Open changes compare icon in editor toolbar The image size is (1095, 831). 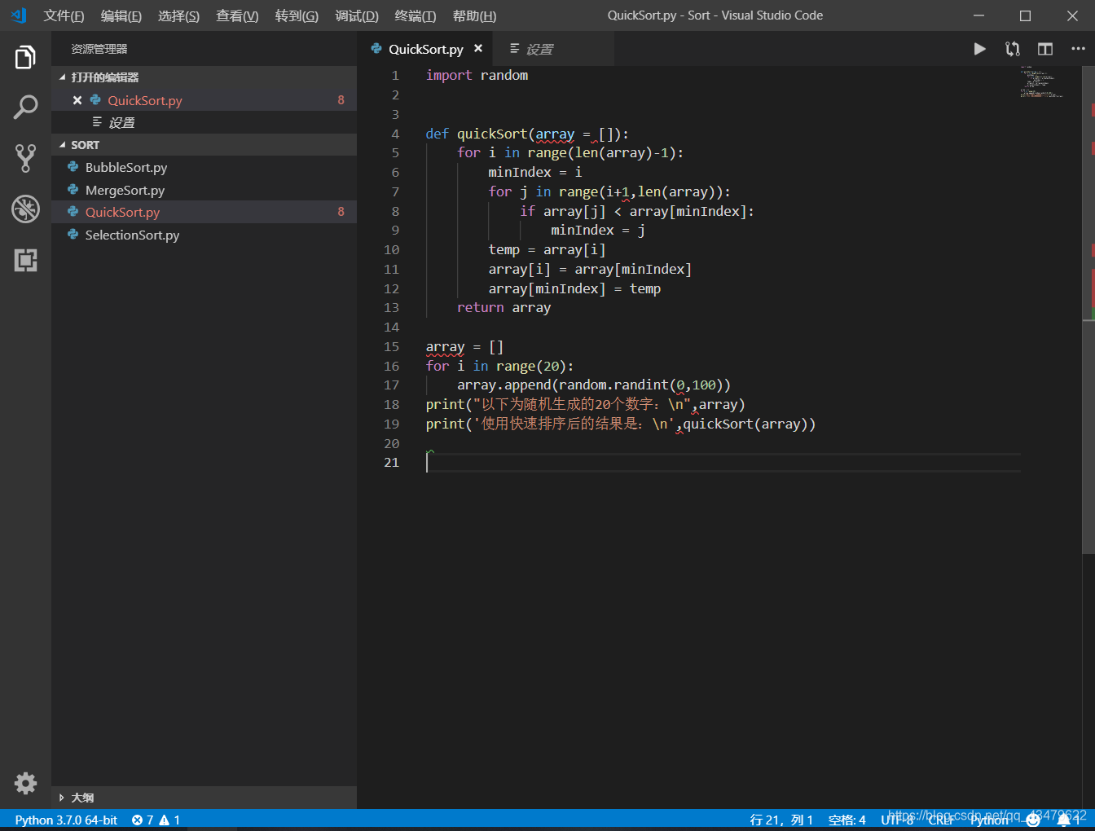tap(1012, 49)
